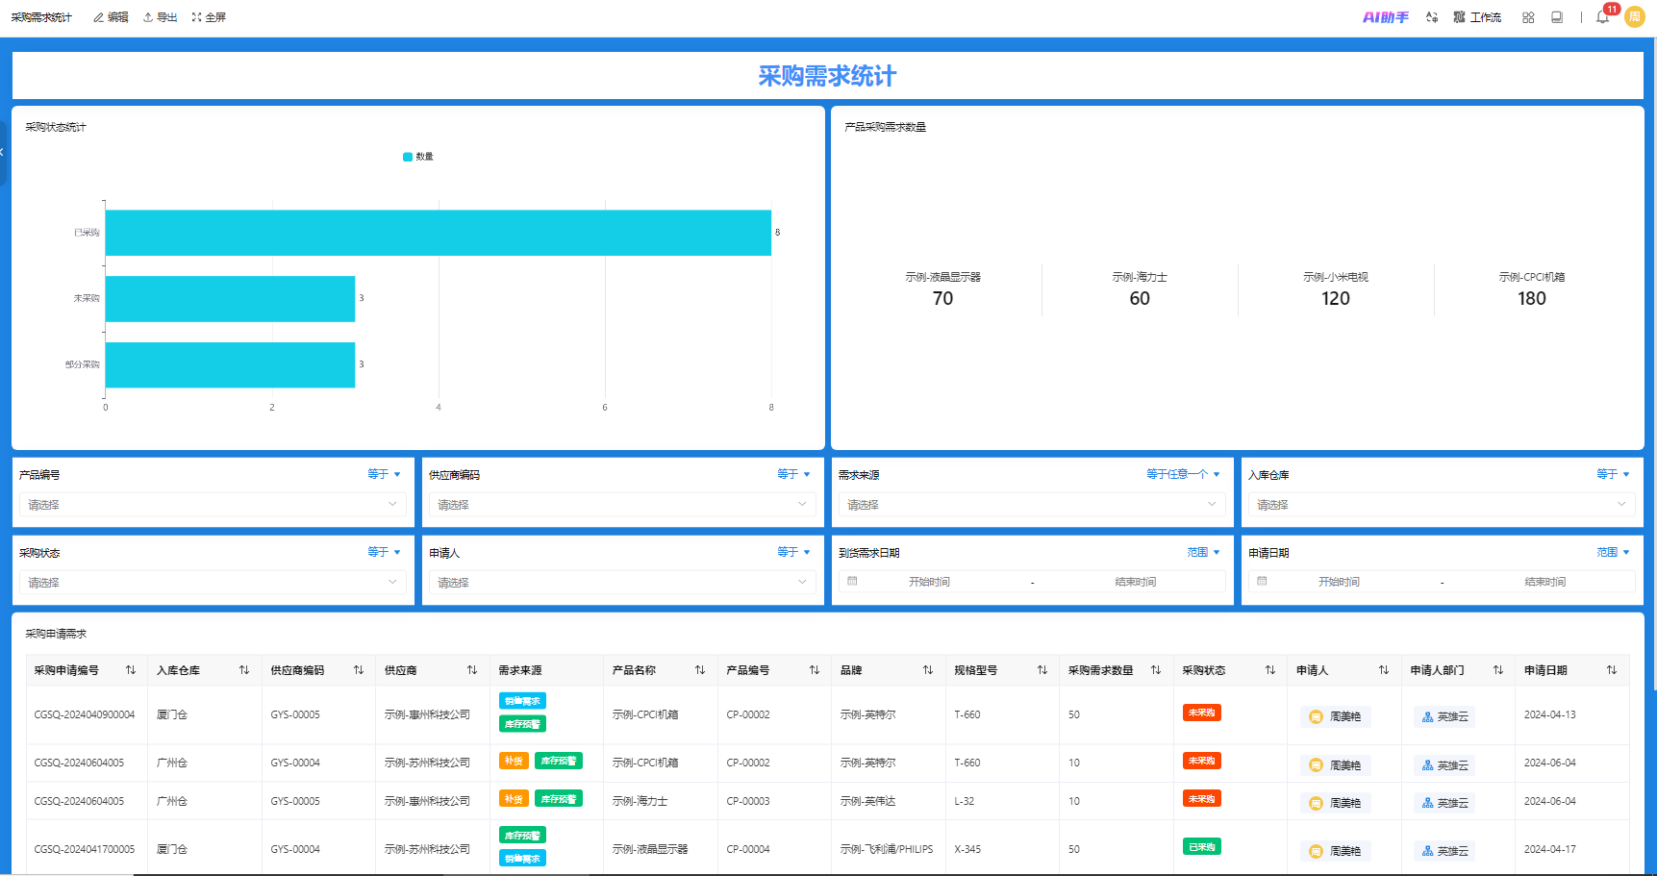Click 采购需求统计 in the top menu bar

tap(40, 16)
